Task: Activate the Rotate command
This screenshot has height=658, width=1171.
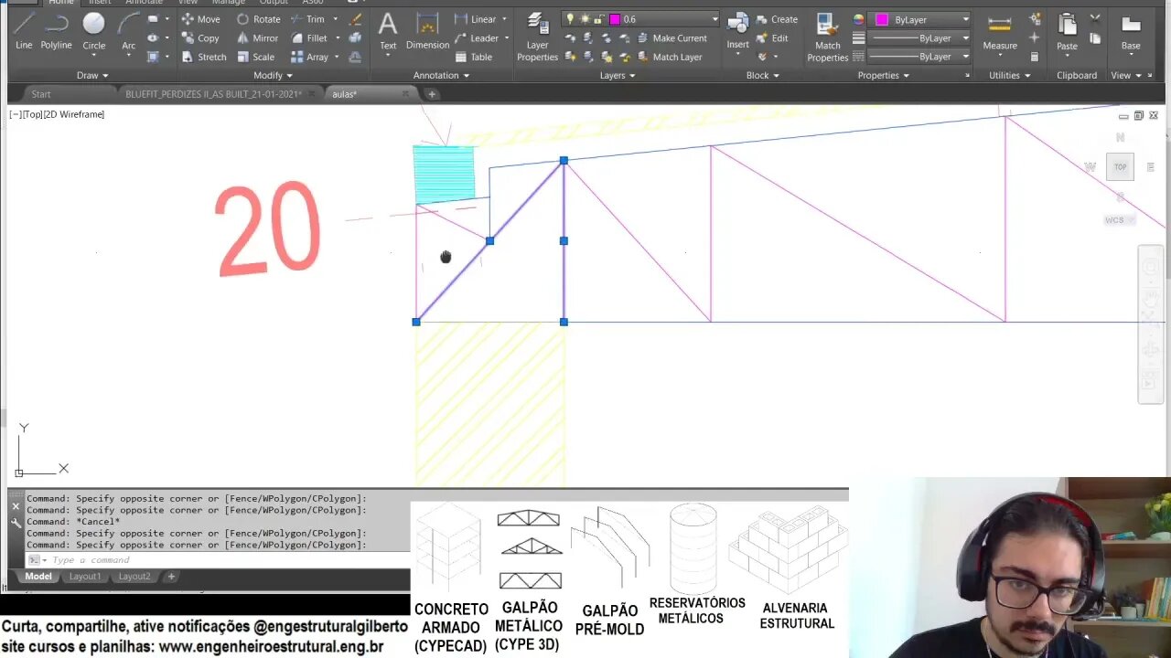Action: pyautogui.click(x=258, y=19)
